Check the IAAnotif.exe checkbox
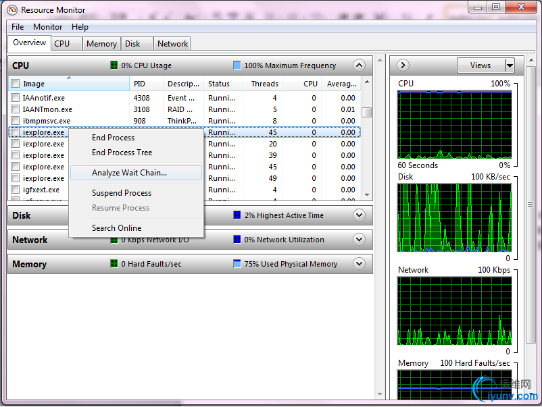 tap(16, 98)
